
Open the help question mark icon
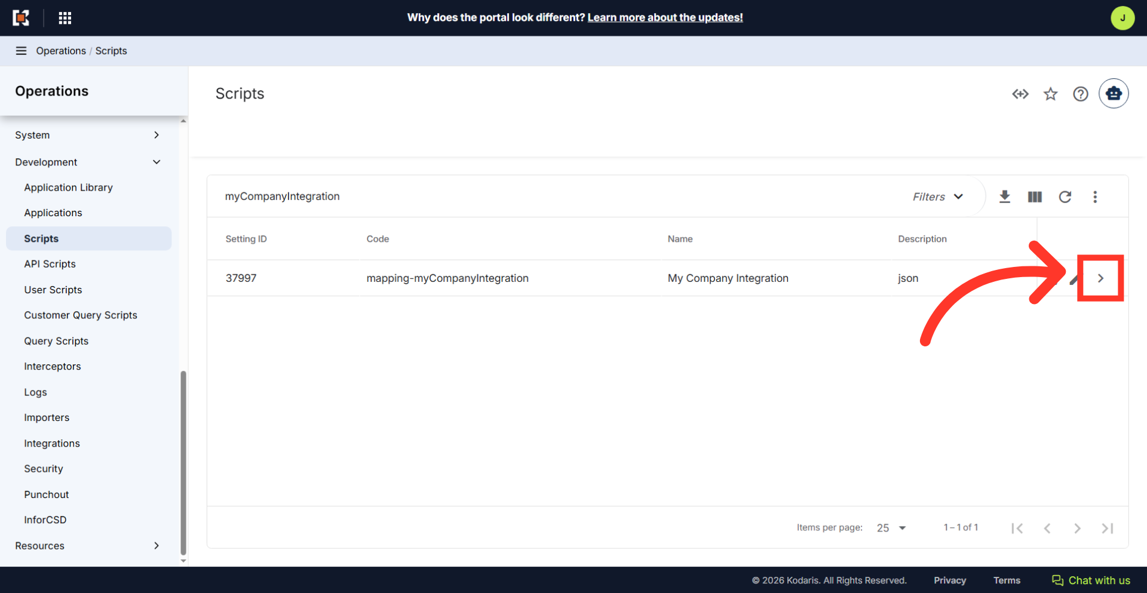(x=1080, y=94)
